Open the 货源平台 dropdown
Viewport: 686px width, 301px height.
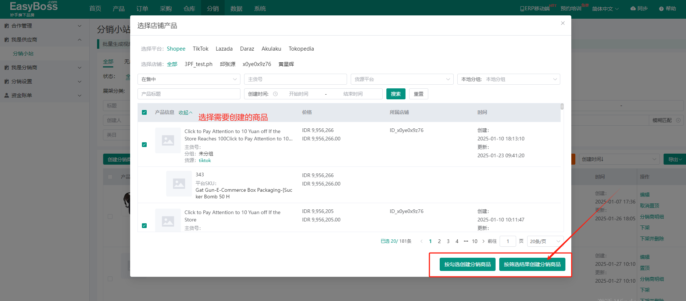(402, 79)
